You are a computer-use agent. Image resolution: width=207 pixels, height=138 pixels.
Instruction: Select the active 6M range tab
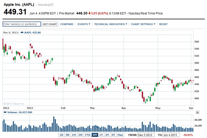pos(95,135)
